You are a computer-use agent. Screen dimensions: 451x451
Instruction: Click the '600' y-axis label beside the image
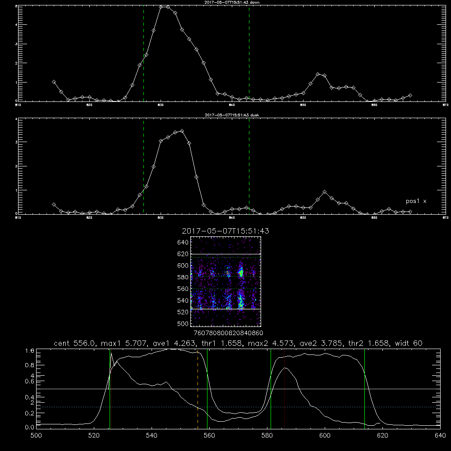[x=183, y=266]
